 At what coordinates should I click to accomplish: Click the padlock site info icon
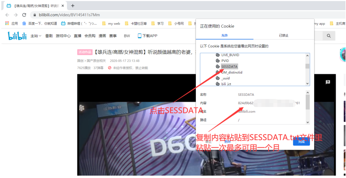(35, 15)
